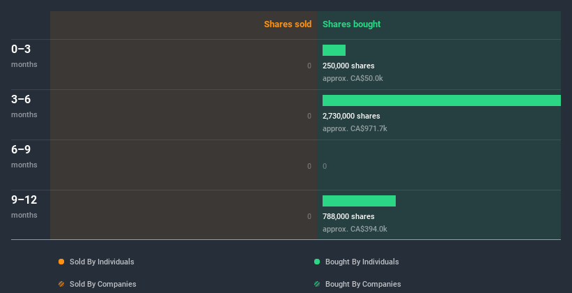The height and width of the screenshot is (293, 572).
Task: Click the 2,730,000 shares value
Action: pos(351,116)
